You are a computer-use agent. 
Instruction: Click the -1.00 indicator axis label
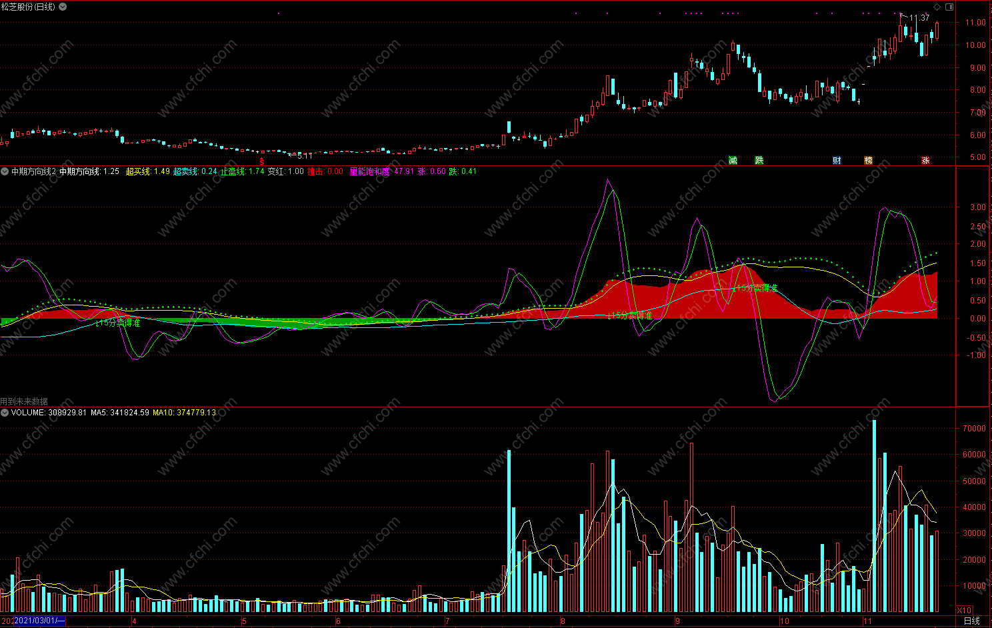pyautogui.click(x=976, y=355)
